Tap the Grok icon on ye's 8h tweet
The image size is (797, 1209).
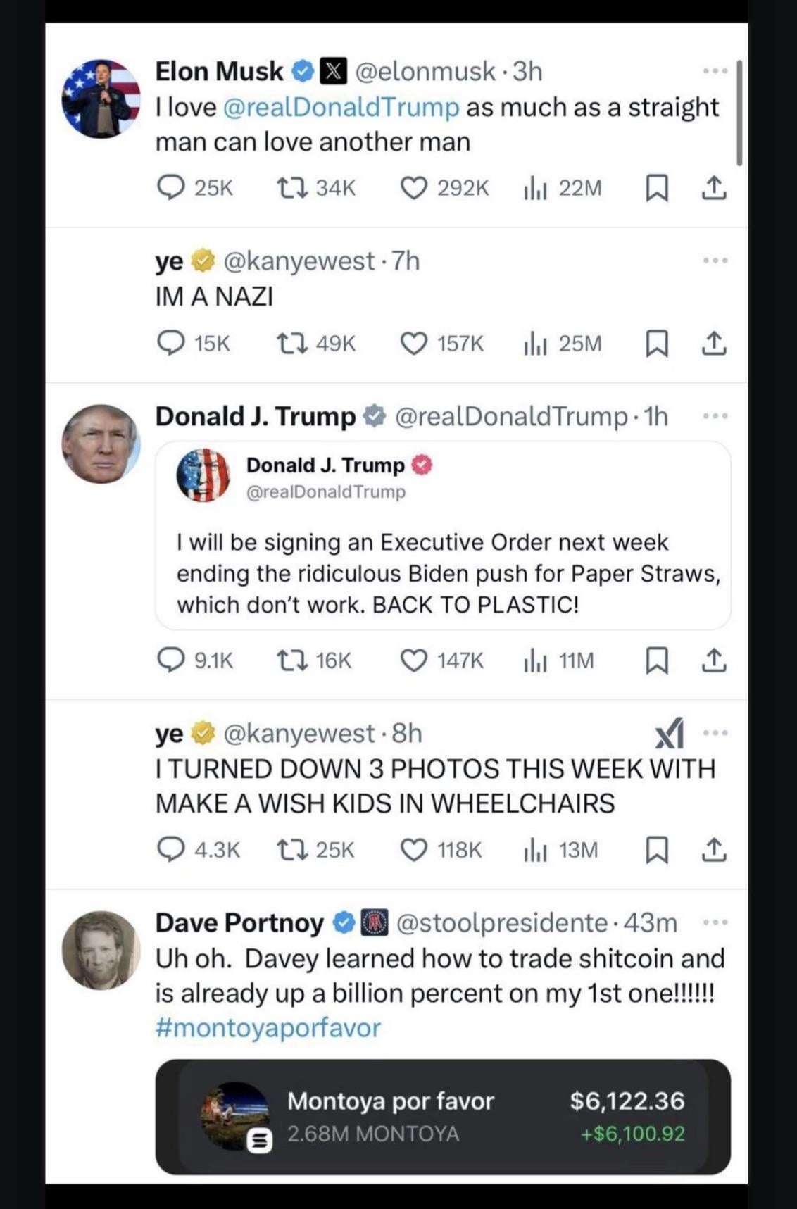669,733
